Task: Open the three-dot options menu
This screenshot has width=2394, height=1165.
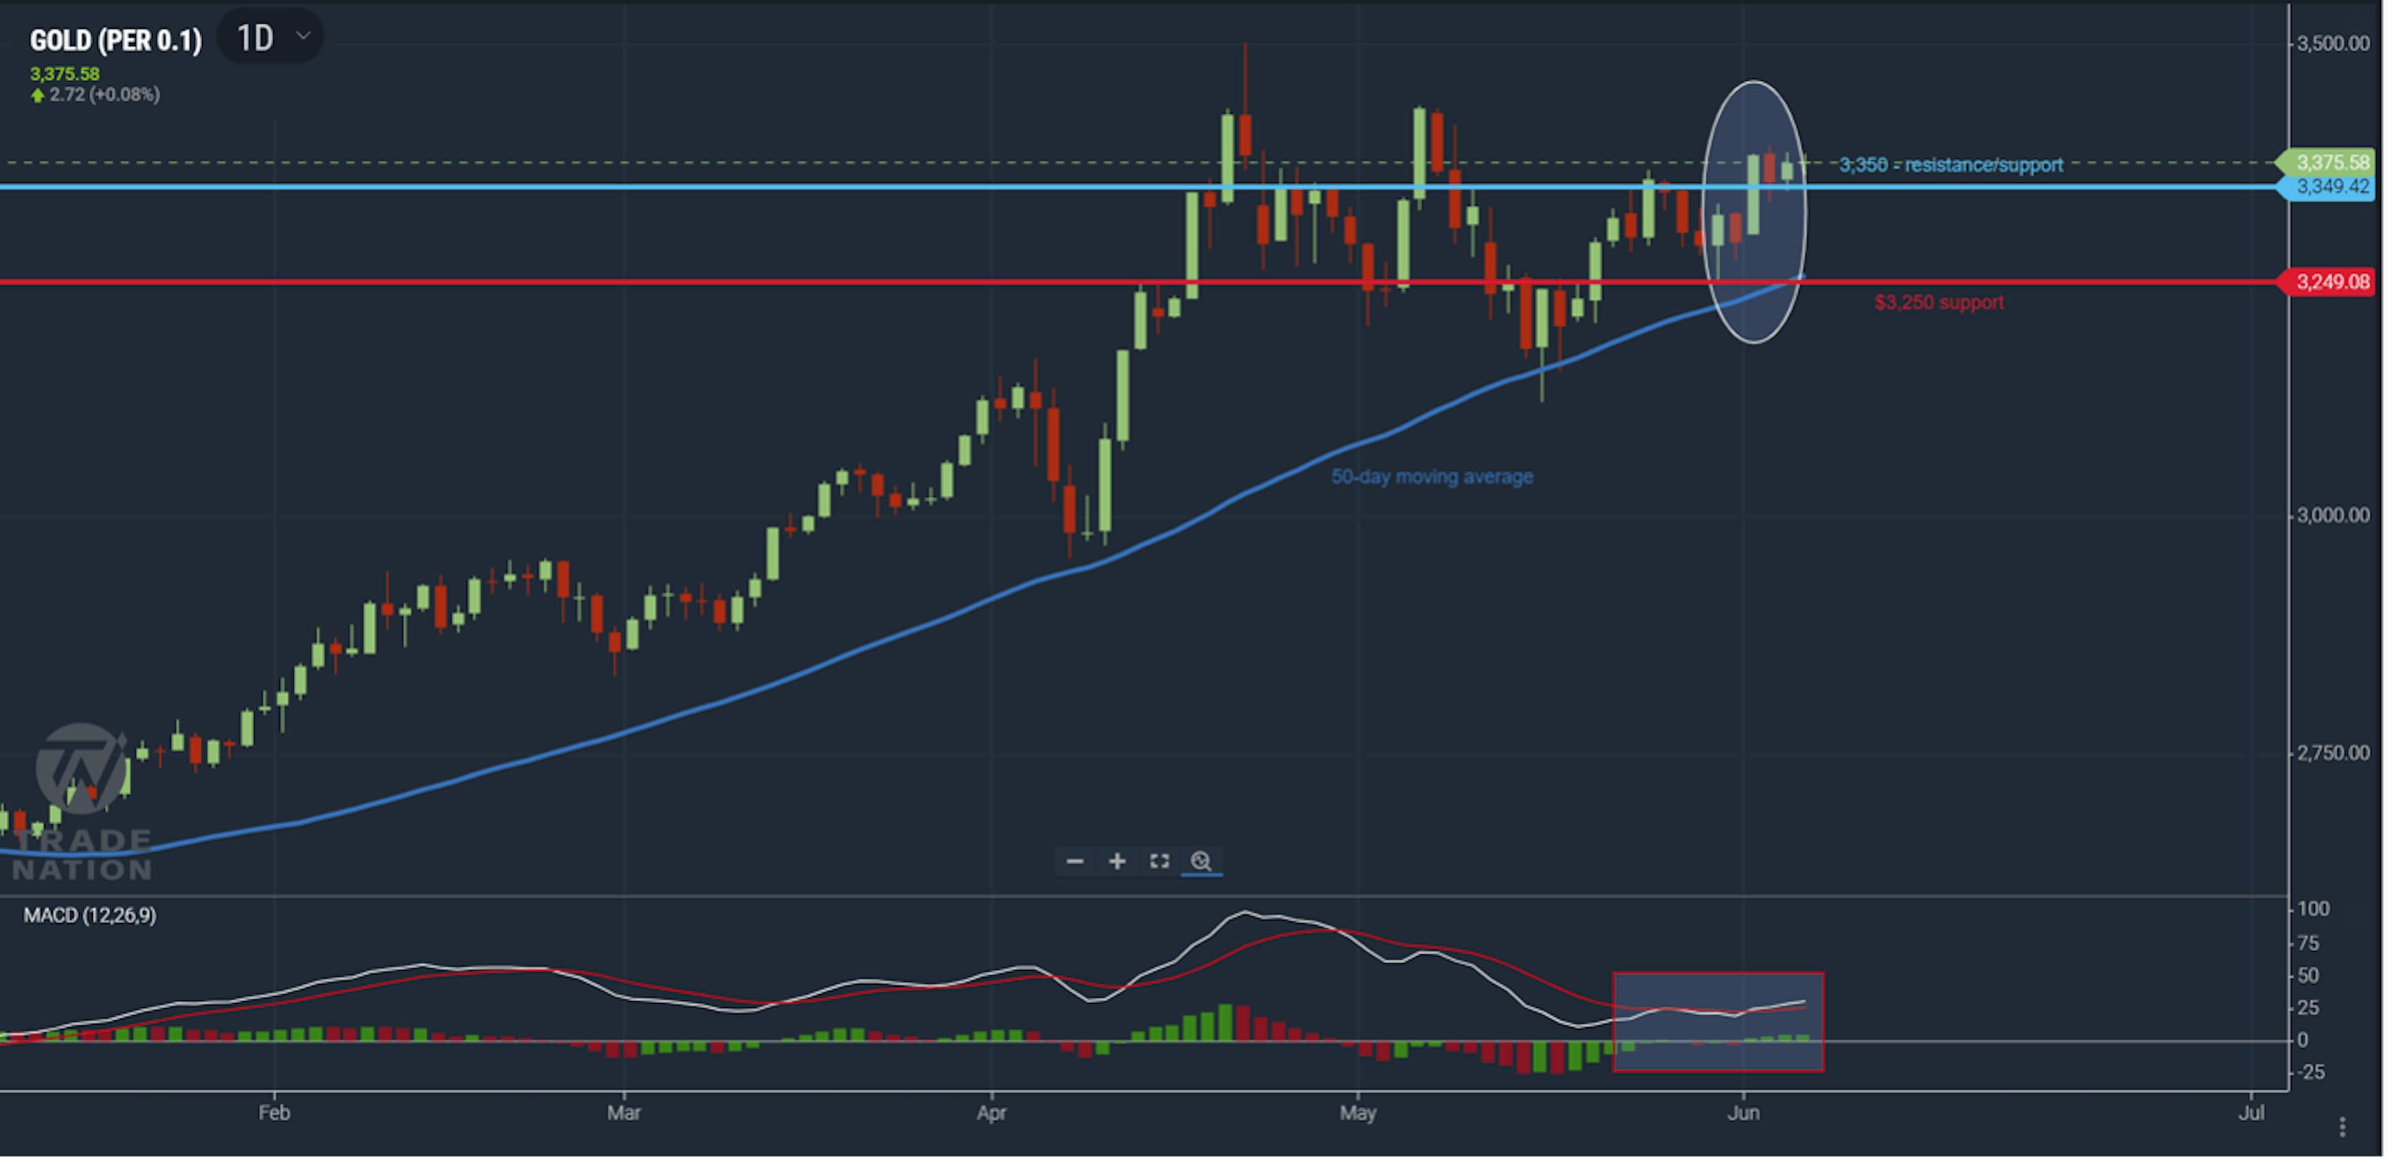Action: tap(2342, 1126)
